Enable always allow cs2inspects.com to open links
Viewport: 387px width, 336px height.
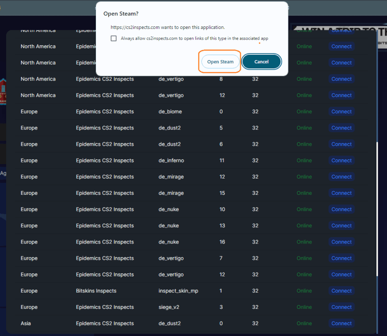[x=113, y=38]
